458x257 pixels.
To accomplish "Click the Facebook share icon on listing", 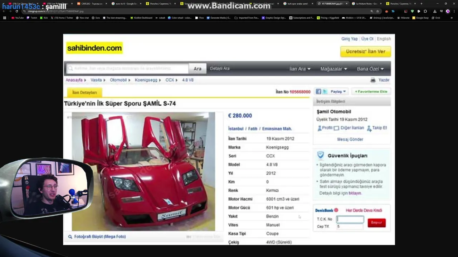I will (318, 92).
